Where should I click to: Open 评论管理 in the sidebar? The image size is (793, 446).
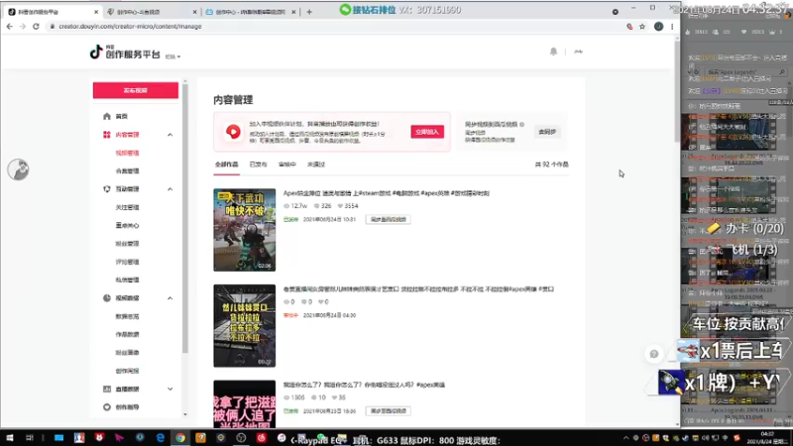pyautogui.click(x=127, y=262)
